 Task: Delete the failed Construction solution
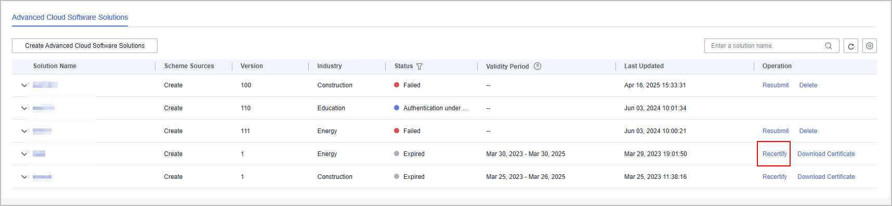[808, 85]
